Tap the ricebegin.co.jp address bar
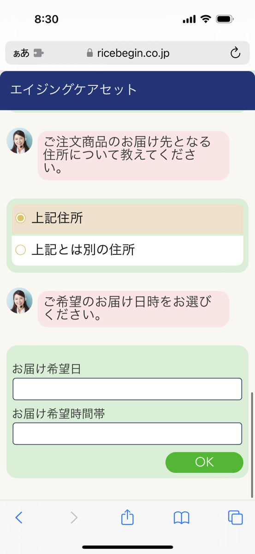Viewport: 255px width, 554px height. coord(127,53)
